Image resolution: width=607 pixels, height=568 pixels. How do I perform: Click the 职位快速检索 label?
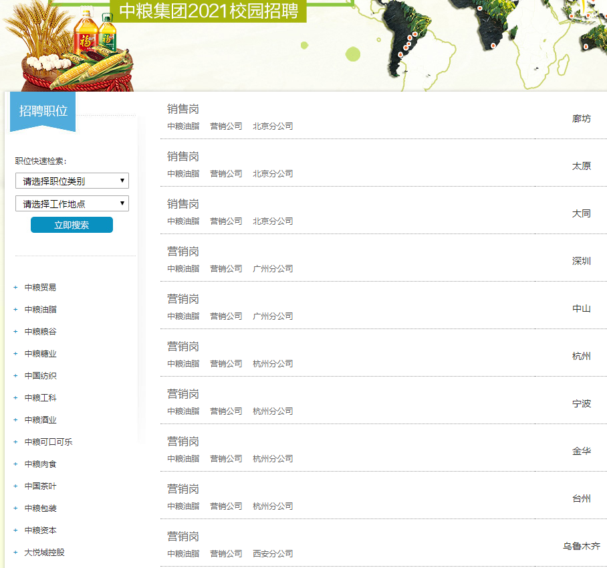[x=41, y=161]
